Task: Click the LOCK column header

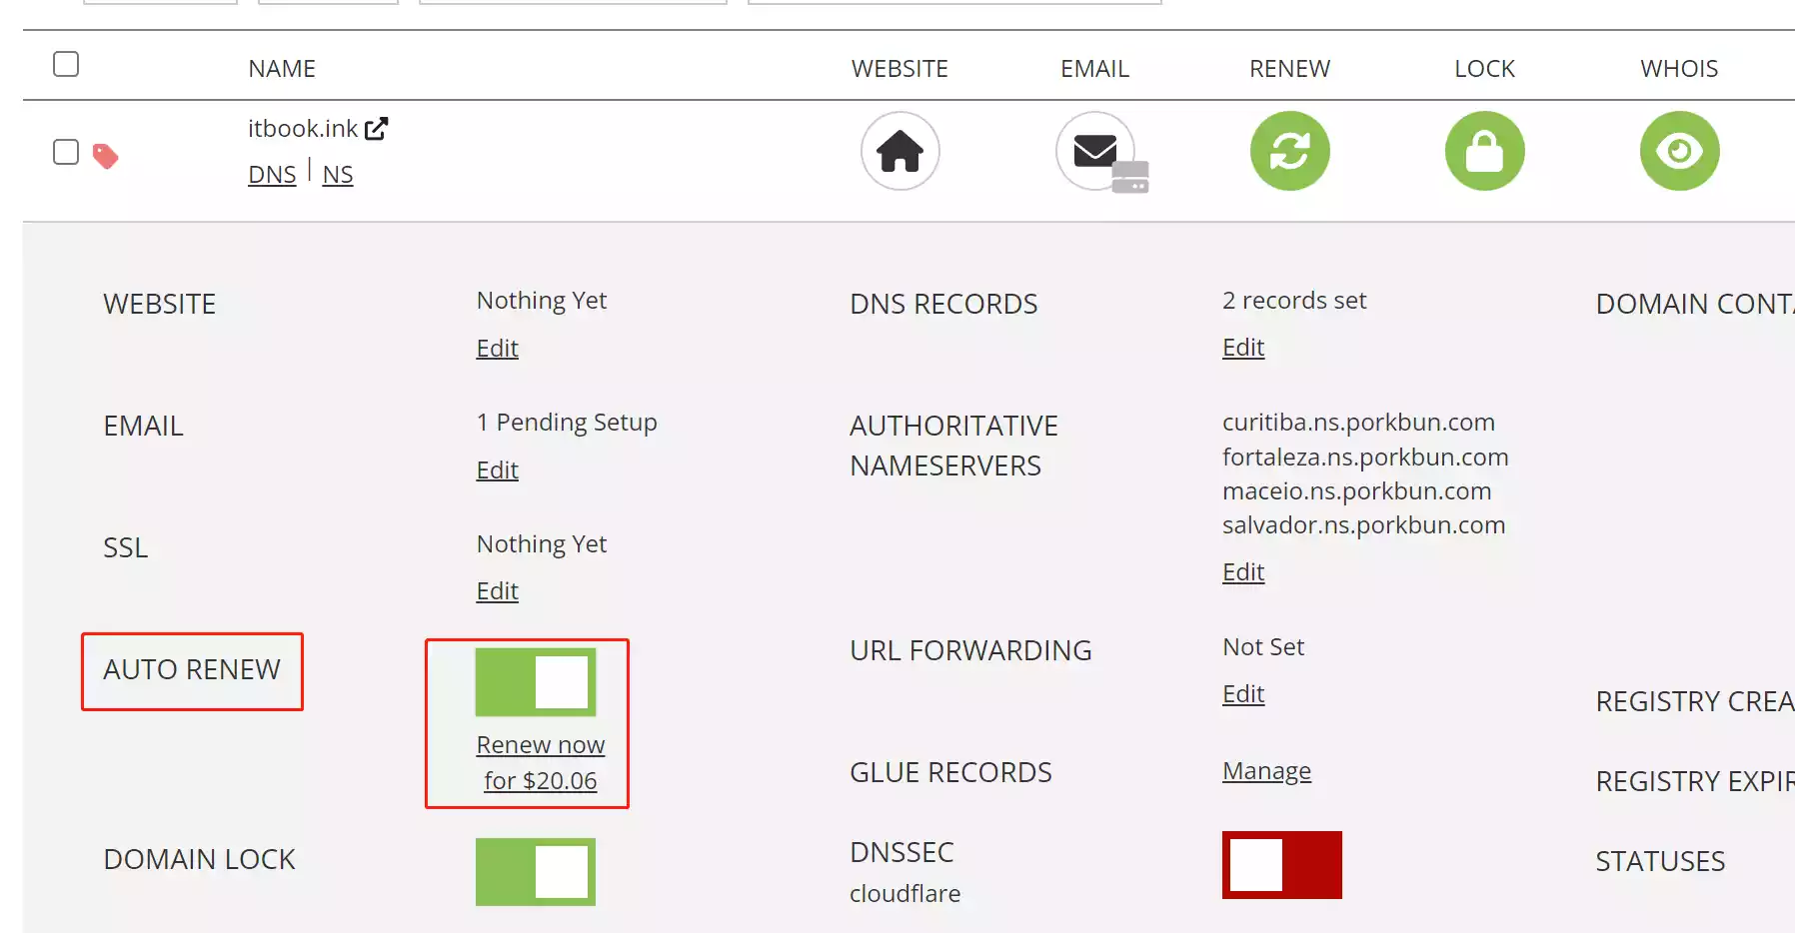Action: coord(1484,69)
